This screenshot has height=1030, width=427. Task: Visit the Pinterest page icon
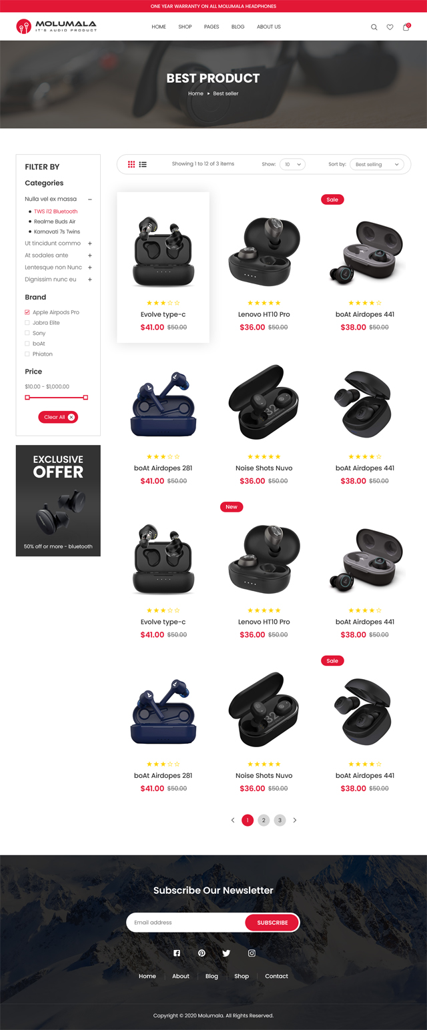tap(201, 953)
